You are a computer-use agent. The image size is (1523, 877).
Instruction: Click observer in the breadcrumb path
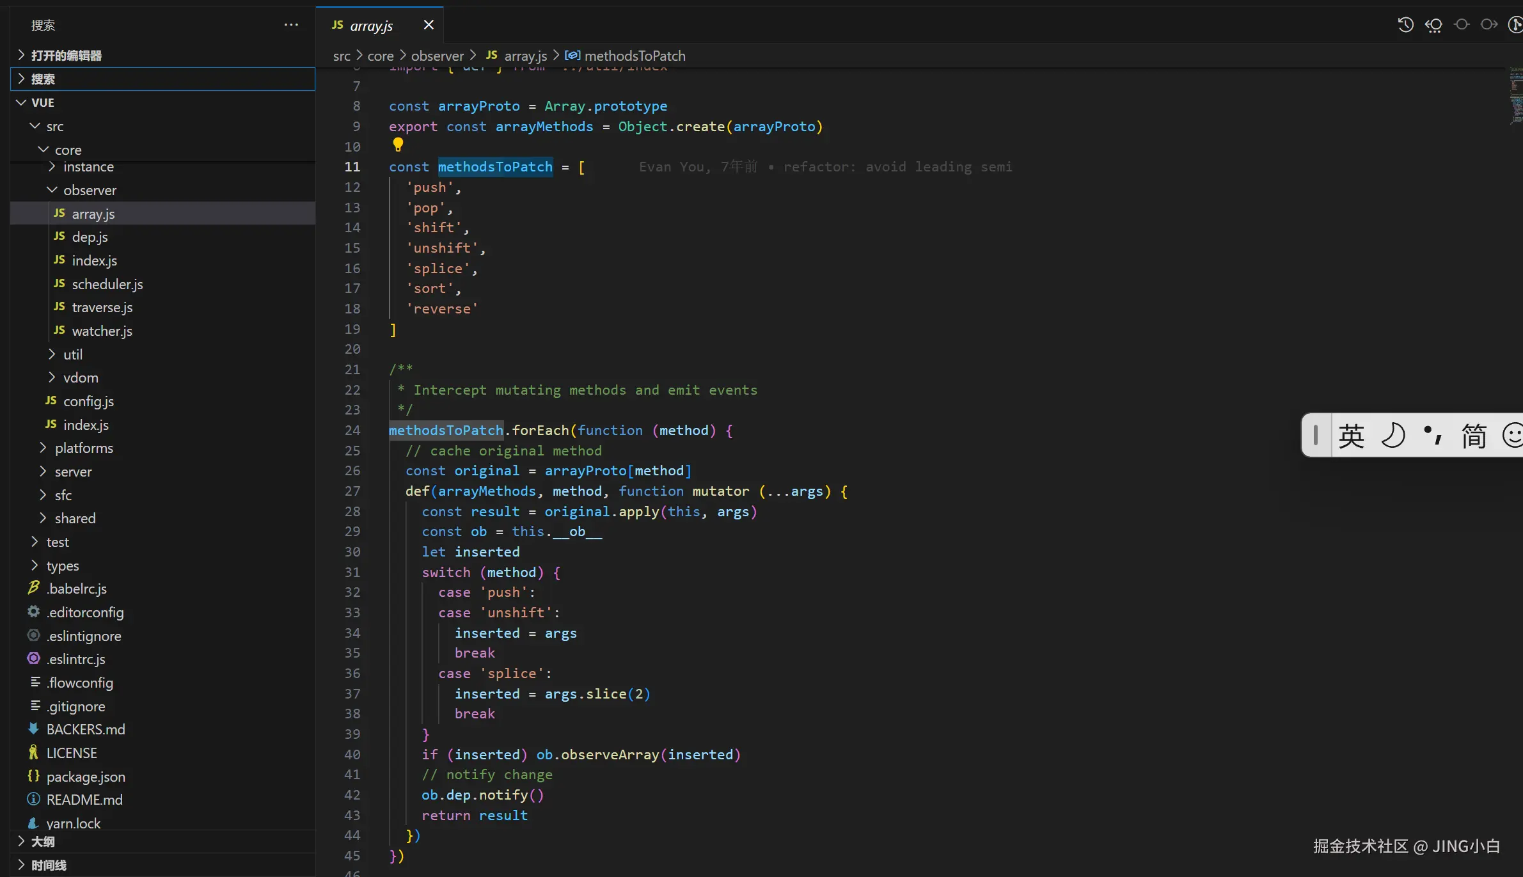(437, 56)
